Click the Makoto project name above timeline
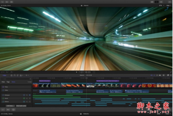The image size is (173, 116). pos(82,75)
